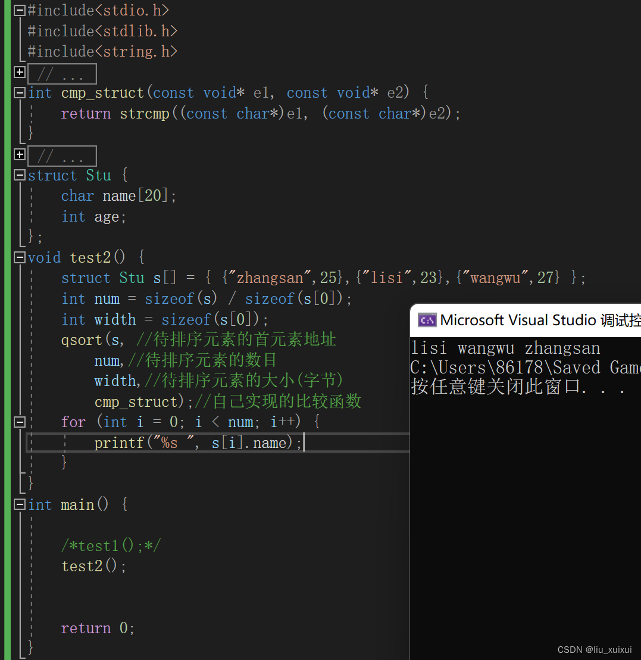
Task: Click '#include<string.h>' line
Action: [102, 52]
